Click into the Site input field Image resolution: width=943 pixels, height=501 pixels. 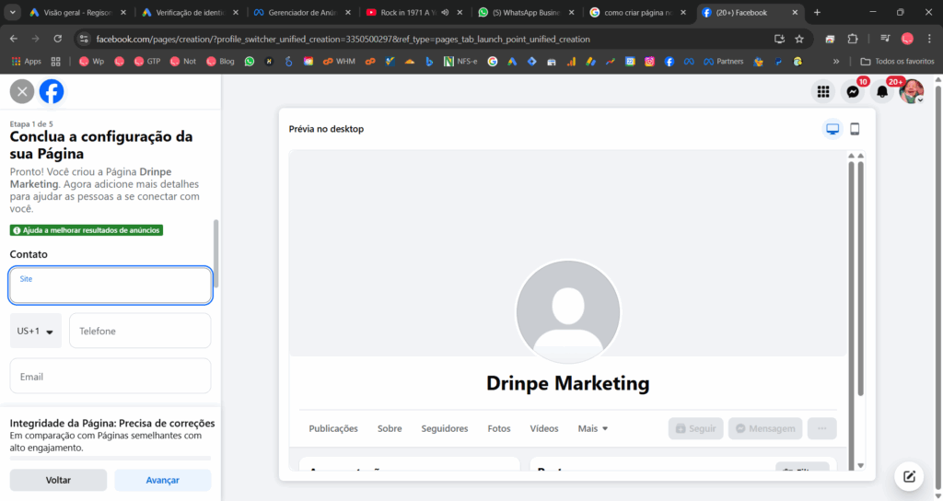click(x=111, y=285)
